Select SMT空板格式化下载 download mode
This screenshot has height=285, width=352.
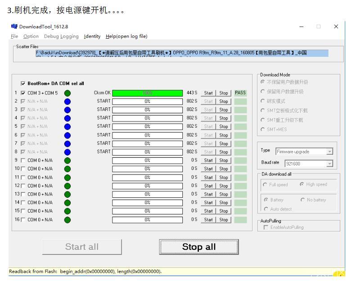pos(262,111)
